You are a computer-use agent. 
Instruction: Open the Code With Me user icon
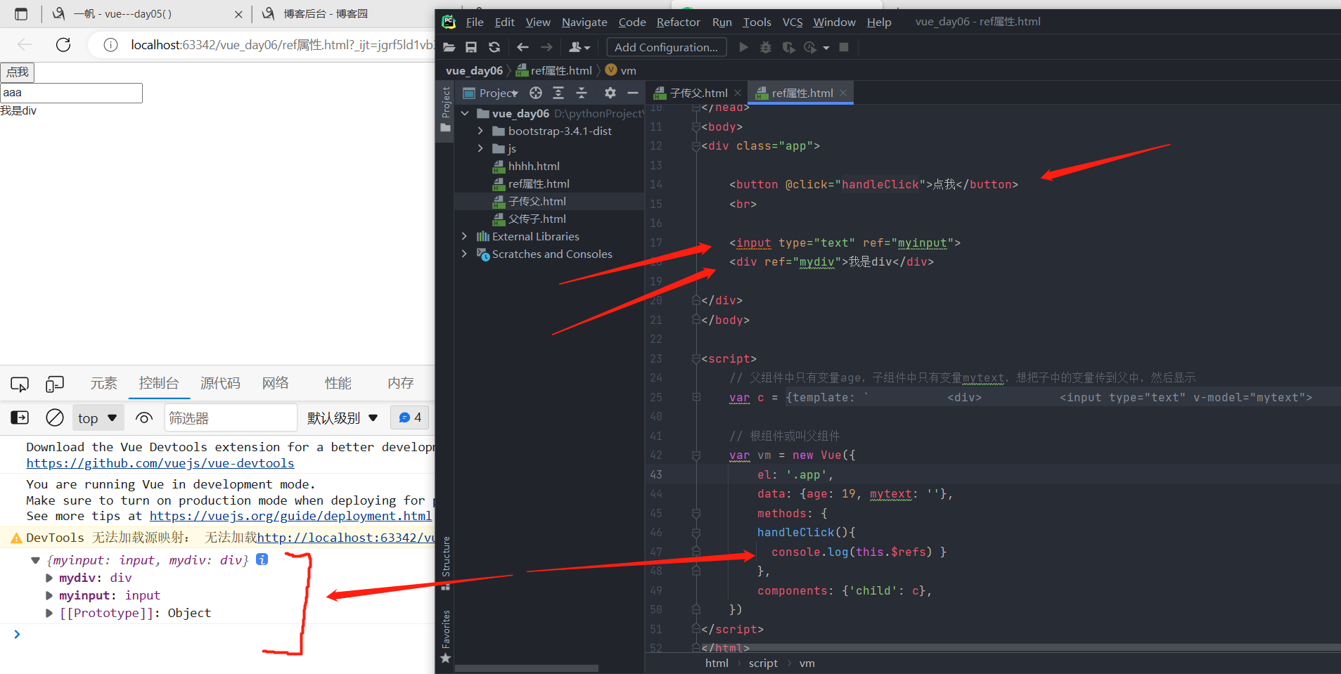click(579, 47)
